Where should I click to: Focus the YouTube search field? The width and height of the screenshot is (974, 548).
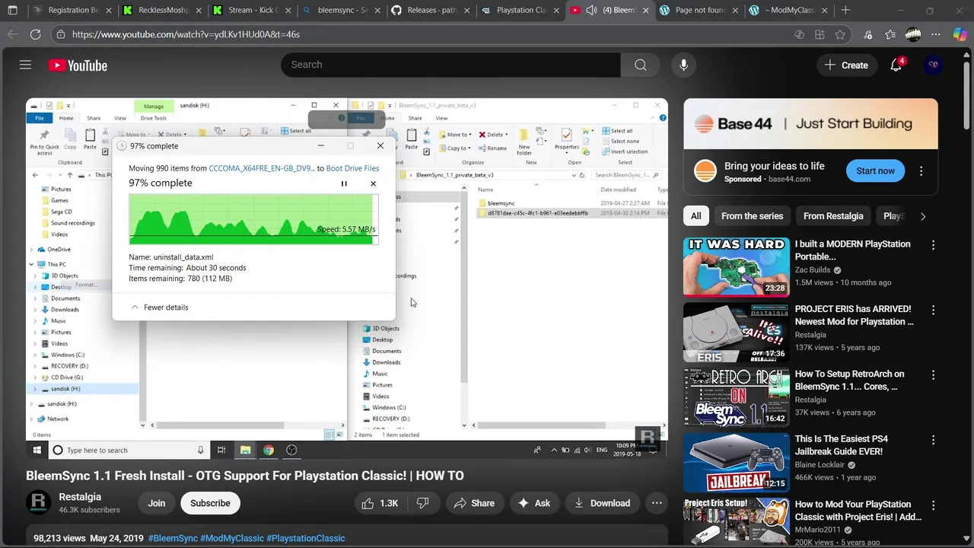(450, 65)
